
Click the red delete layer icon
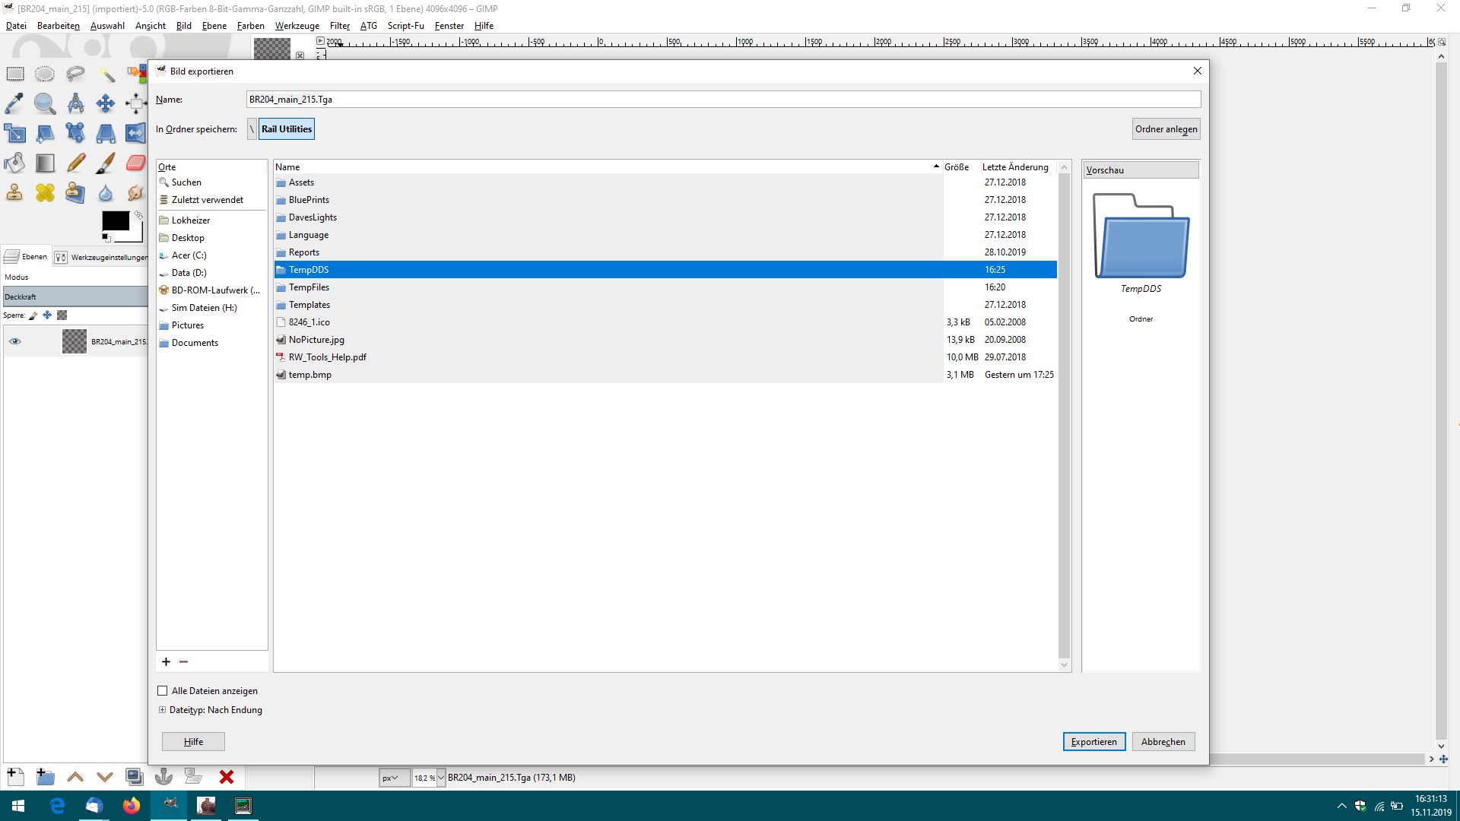(226, 777)
